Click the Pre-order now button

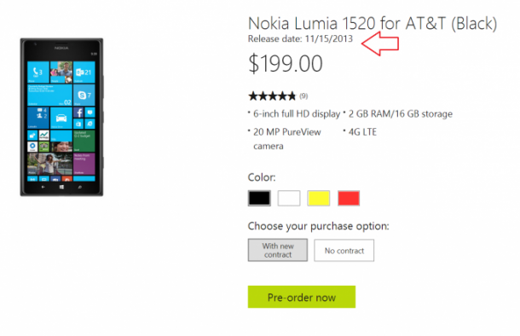click(x=302, y=297)
